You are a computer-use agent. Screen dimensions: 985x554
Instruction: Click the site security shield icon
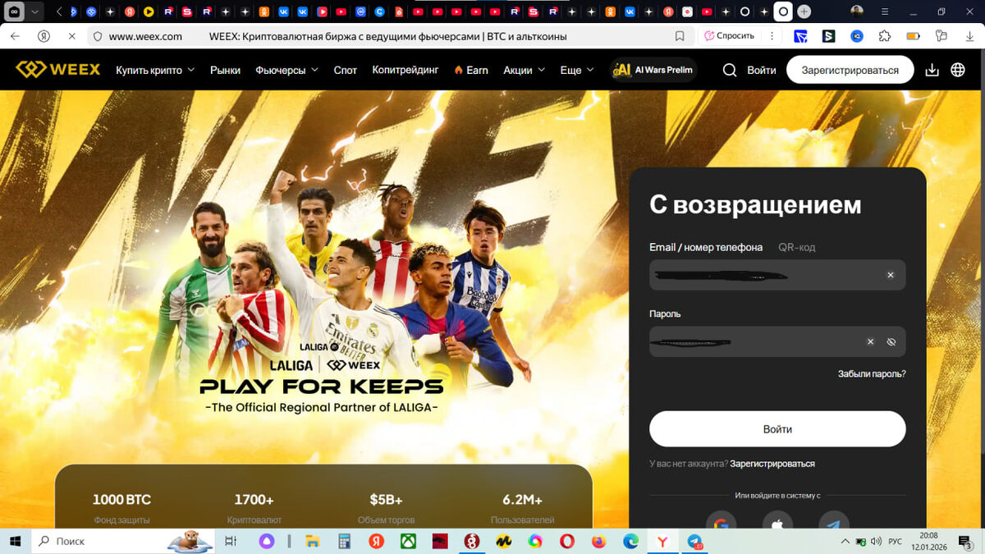[x=97, y=36]
